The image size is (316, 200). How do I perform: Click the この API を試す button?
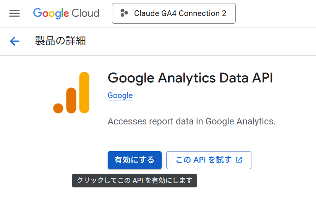[209, 160]
